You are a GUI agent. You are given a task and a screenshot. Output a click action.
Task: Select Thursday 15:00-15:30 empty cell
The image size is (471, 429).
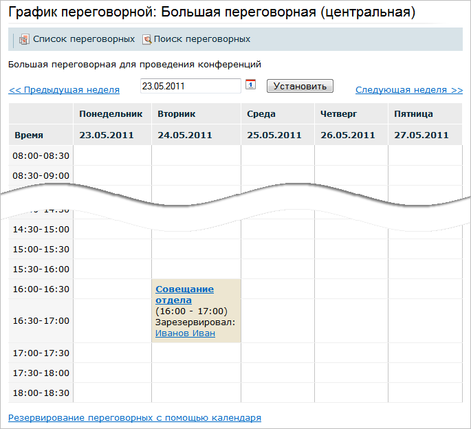point(351,249)
